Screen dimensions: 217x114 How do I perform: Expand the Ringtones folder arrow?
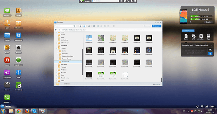click(x=57, y=70)
